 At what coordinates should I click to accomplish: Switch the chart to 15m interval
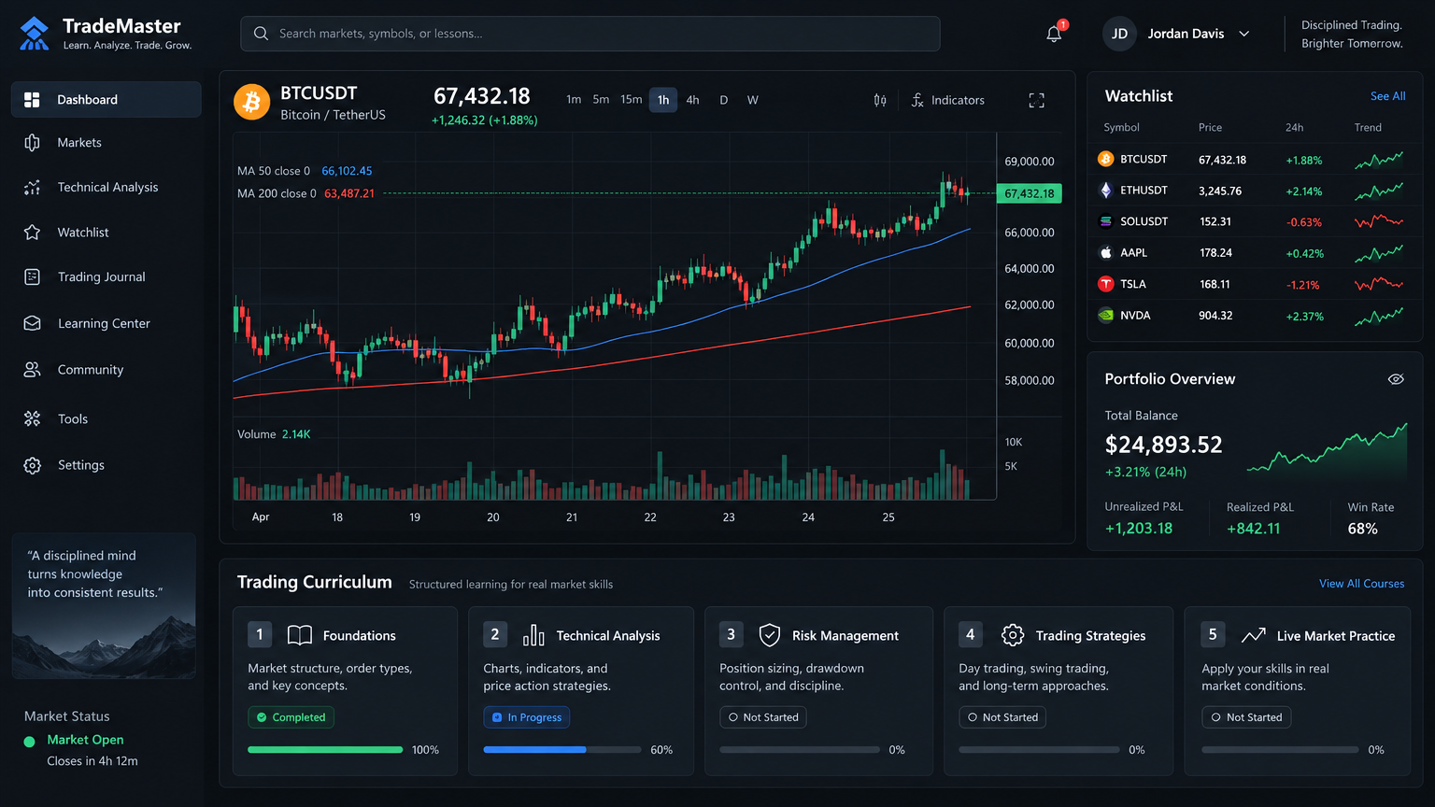coord(632,100)
